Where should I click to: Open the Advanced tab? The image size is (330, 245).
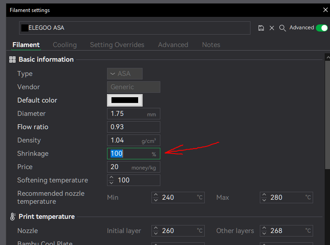coord(173,45)
